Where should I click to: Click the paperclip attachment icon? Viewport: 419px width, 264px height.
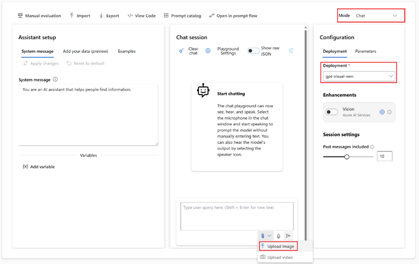coord(262,236)
